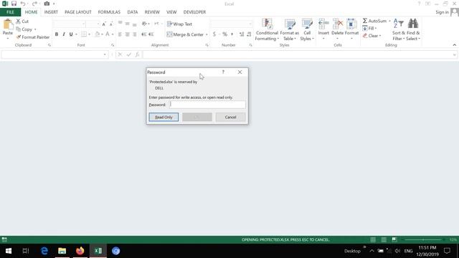Click the volume icon in system tray
Viewport: 459px width, 258px height.
[397, 251]
